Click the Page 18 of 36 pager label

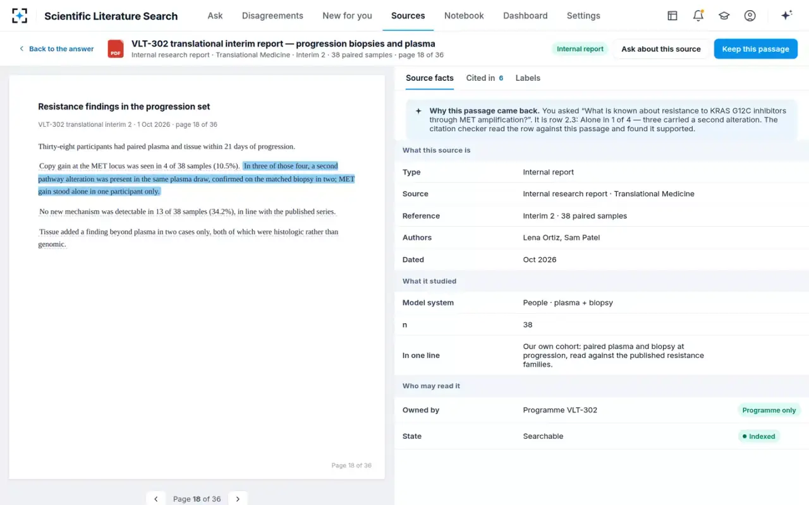point(197,499)
